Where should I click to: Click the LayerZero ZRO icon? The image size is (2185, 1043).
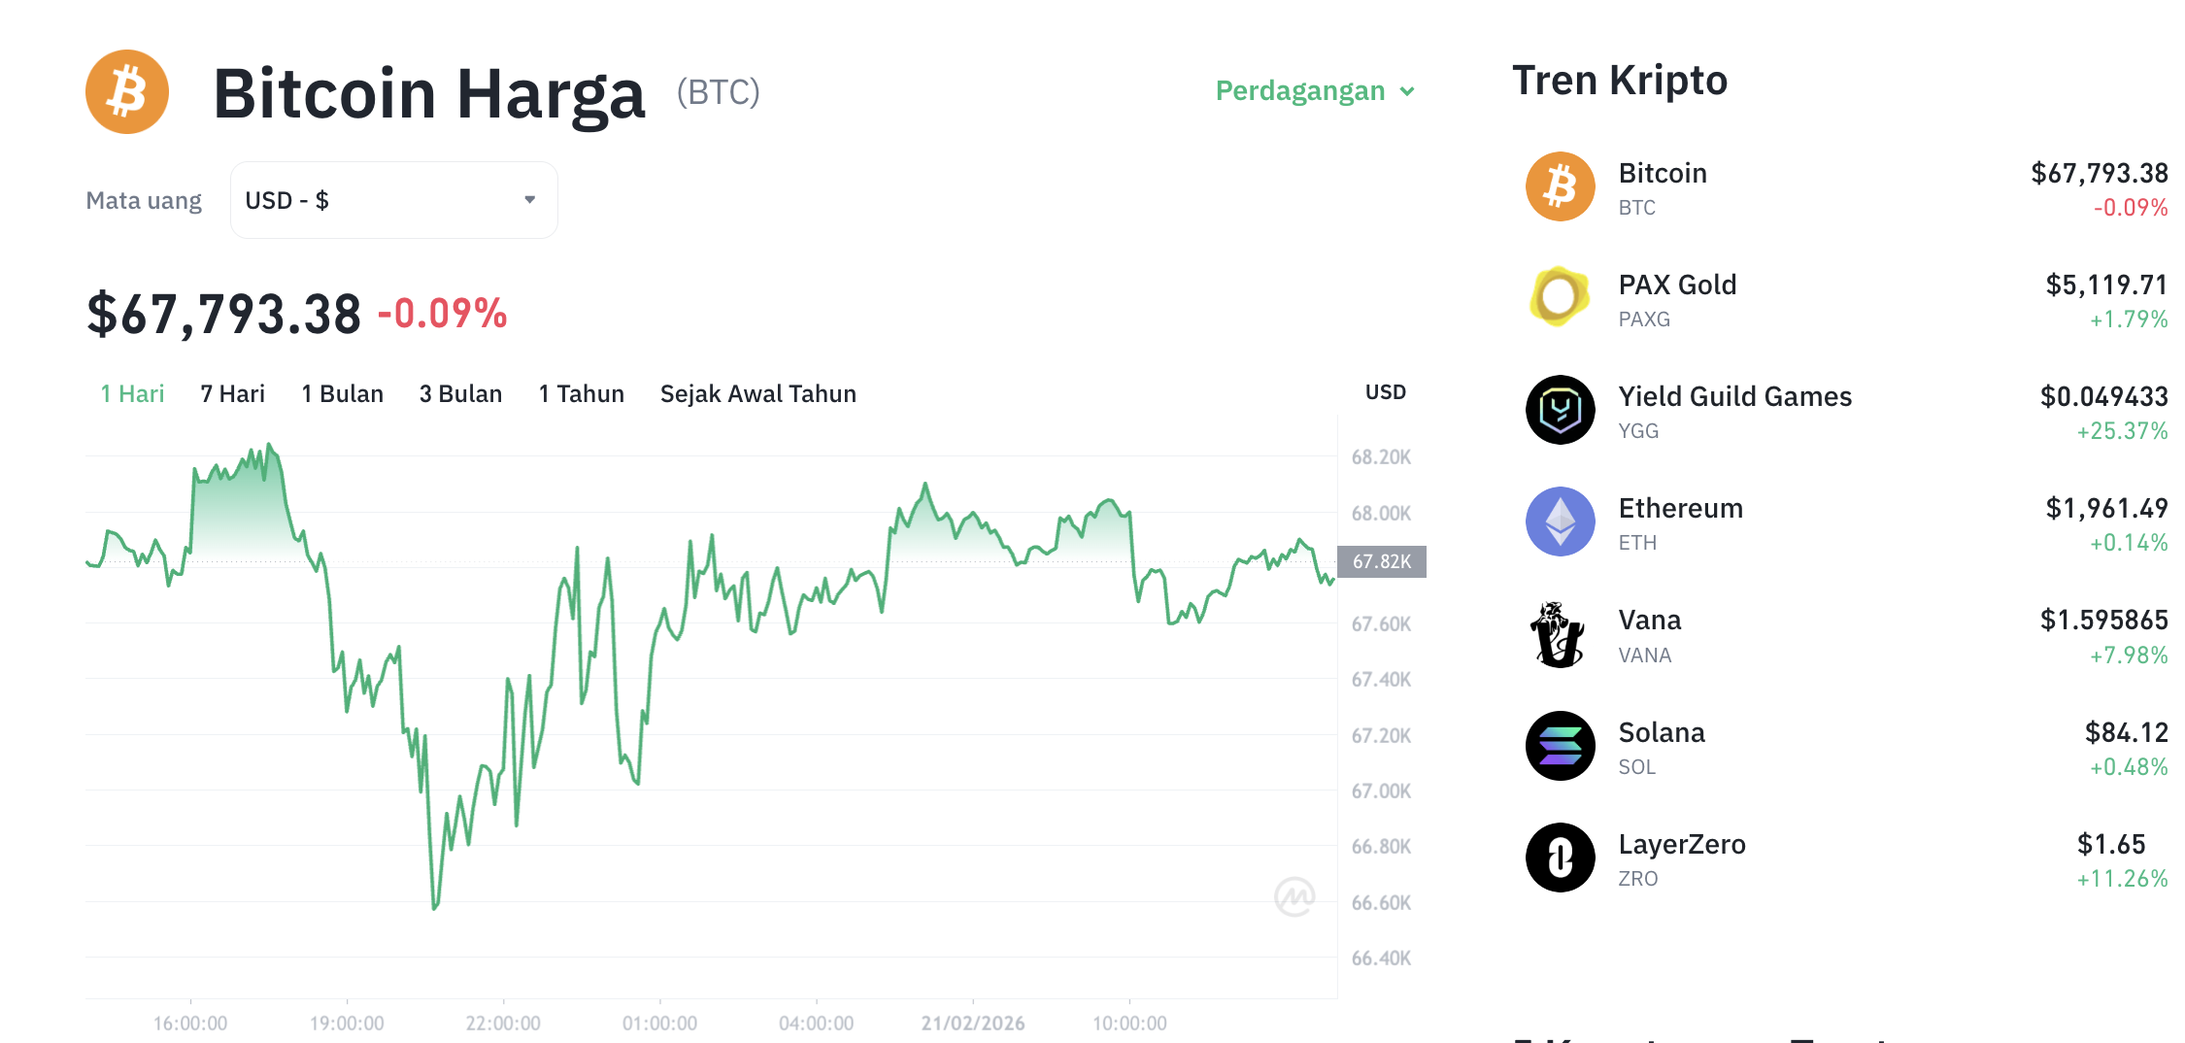coord(1560,858)
